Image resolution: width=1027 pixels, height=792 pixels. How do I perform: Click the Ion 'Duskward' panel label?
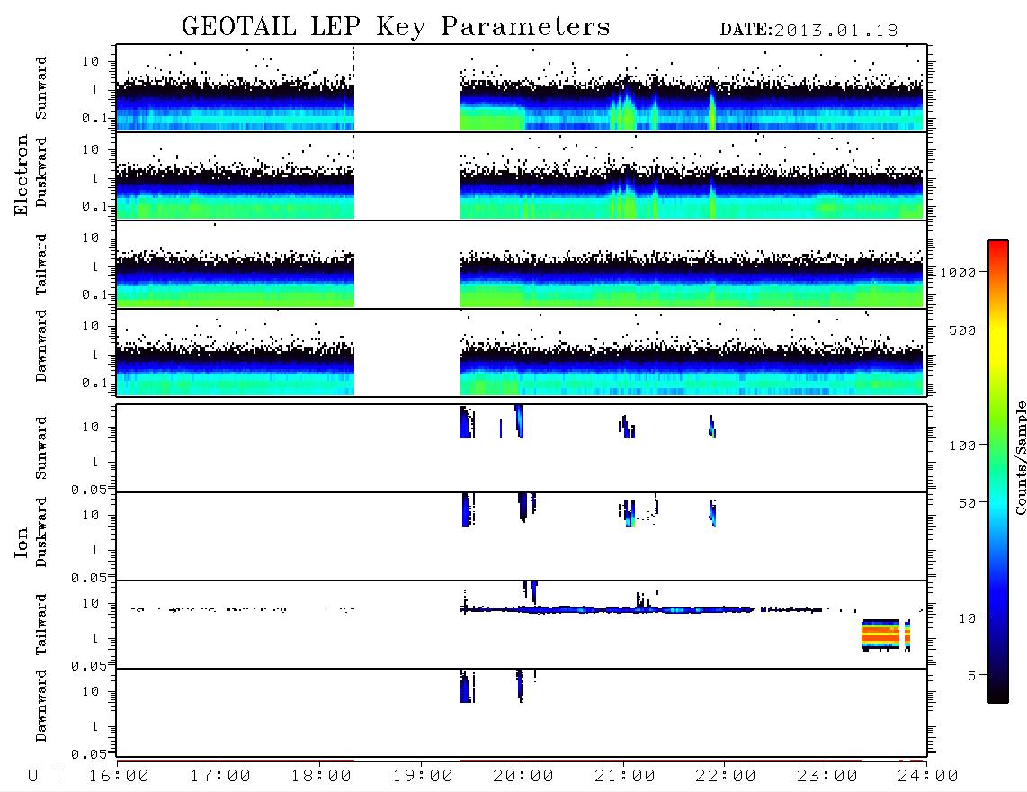pyautogui.click(x=41, y=532)
